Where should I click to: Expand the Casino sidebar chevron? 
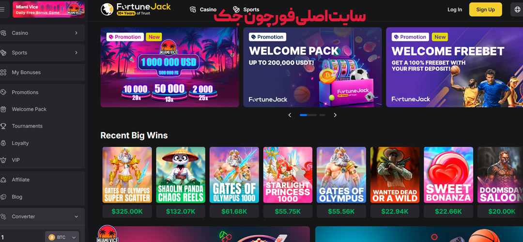coord(76,33)
